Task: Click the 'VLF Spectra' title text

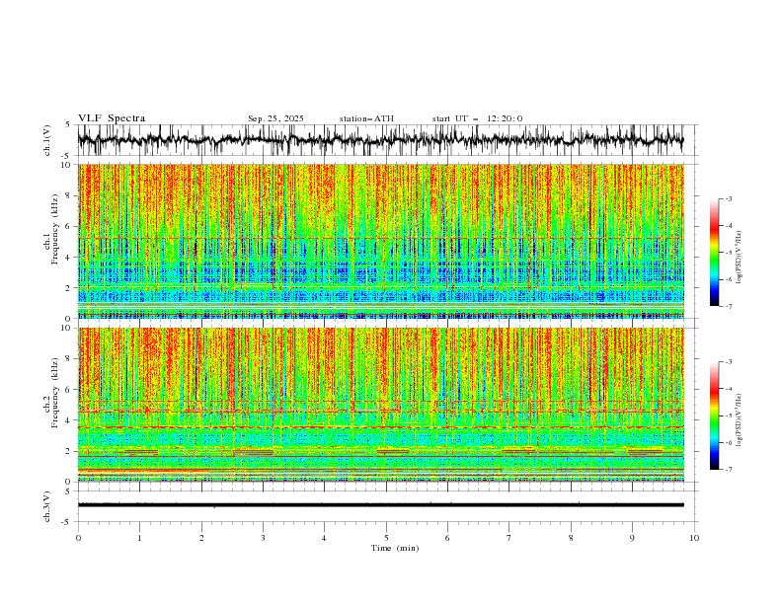Action: [x=112, y=118]
